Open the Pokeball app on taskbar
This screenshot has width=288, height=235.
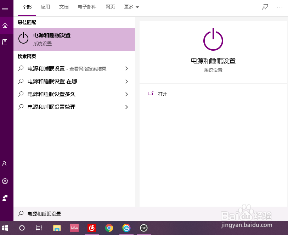(143, 228)
